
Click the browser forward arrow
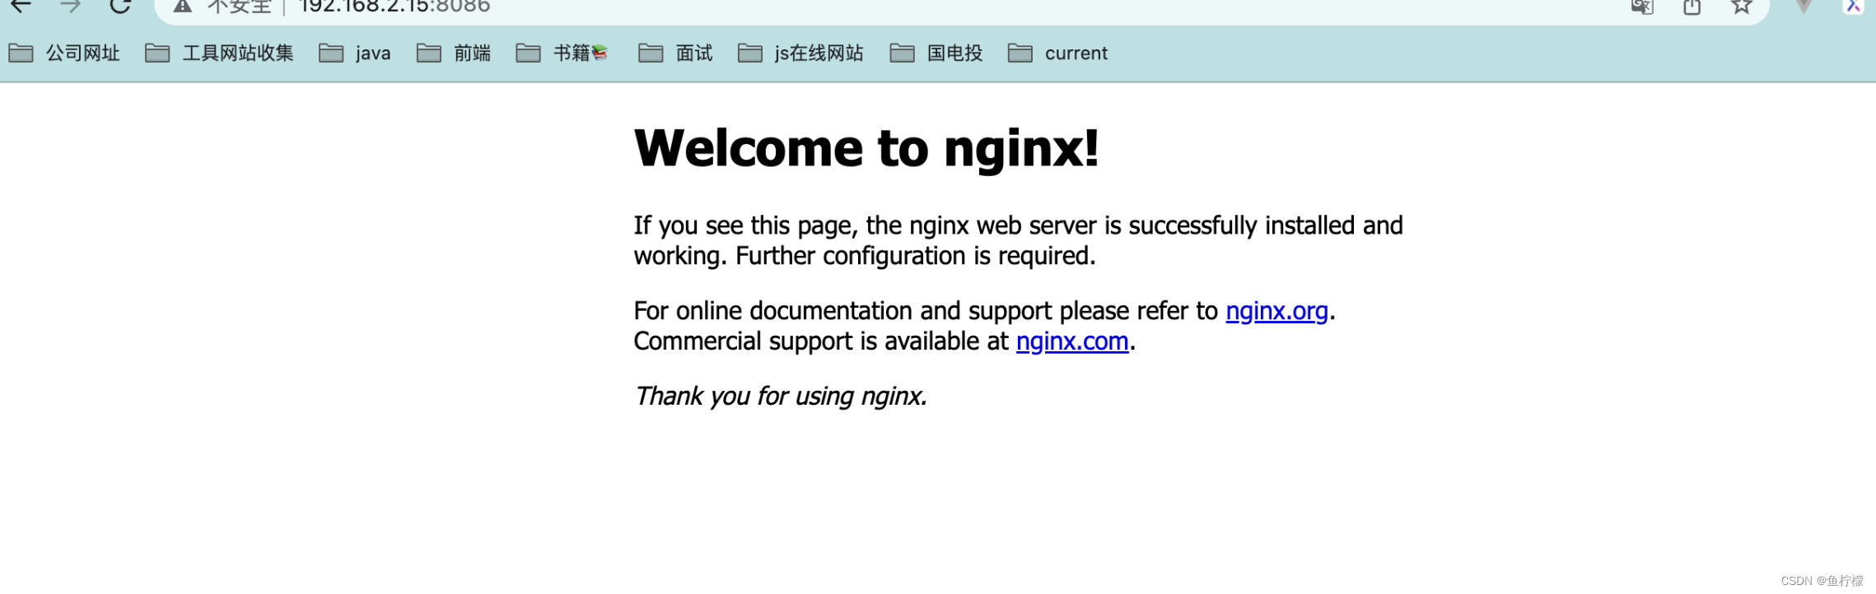71,6
